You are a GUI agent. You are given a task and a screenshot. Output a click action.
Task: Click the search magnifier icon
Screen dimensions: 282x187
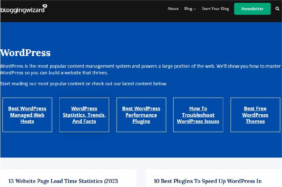277,9
